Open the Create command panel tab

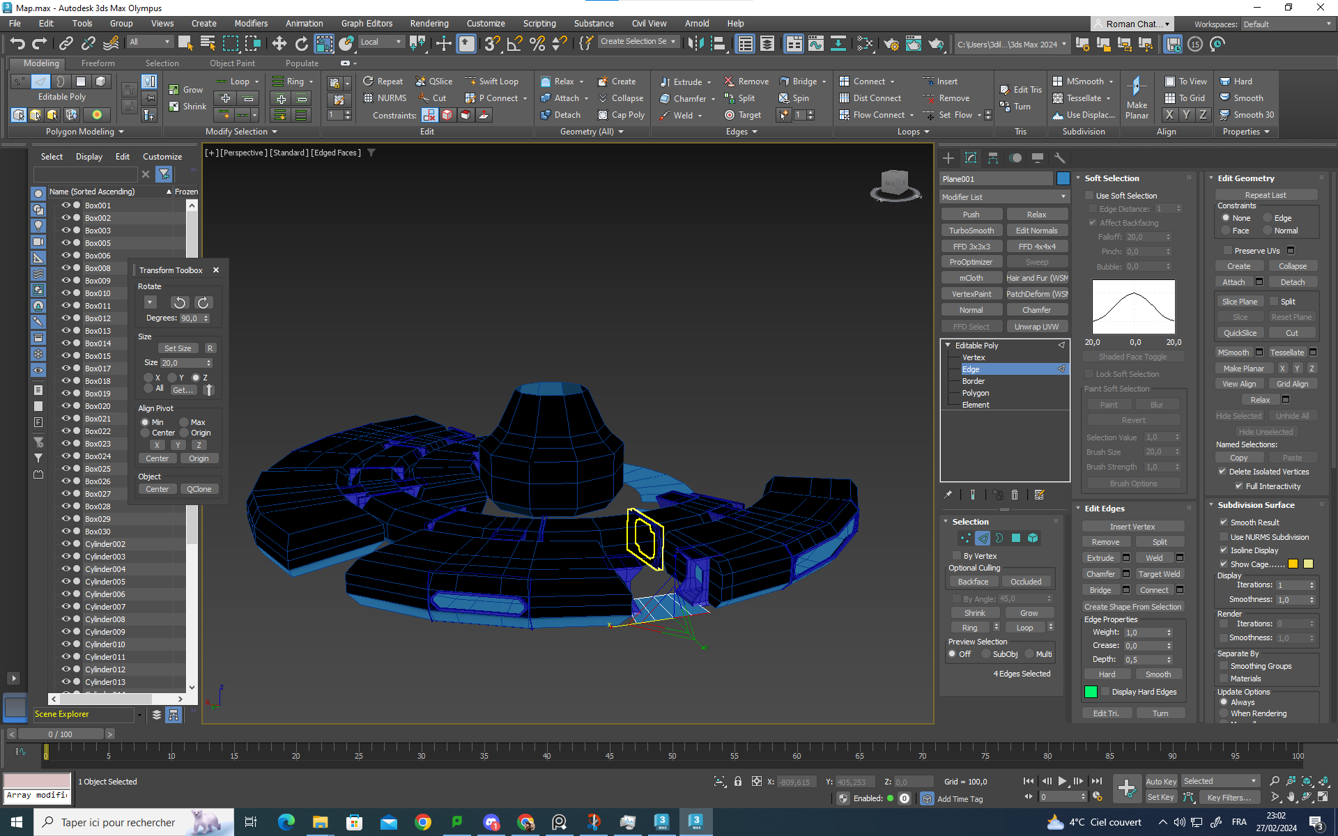[x=948, y=158]
